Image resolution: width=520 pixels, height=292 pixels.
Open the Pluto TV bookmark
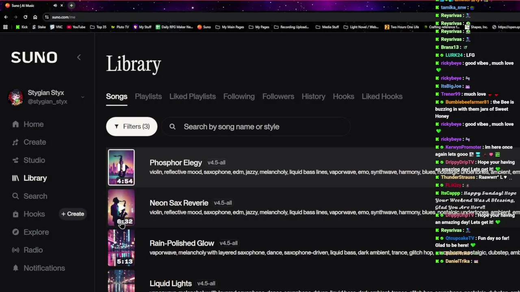coord(120,27)
